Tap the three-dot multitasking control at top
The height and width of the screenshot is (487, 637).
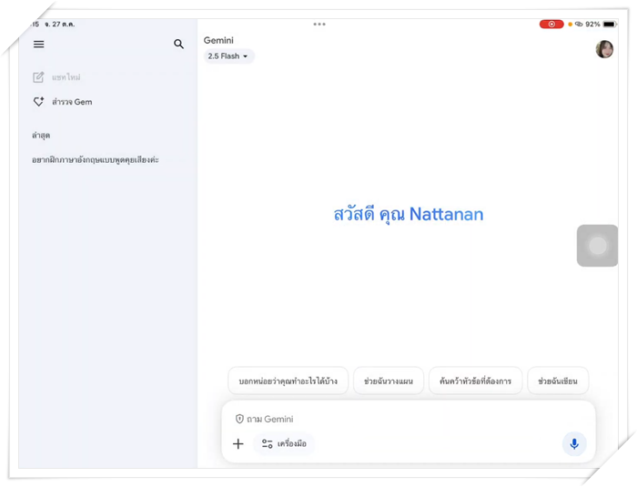point(319,25)
